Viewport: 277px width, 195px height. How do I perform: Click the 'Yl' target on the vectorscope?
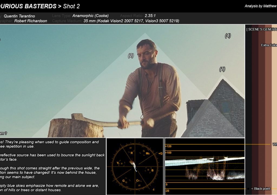point(118,163)
